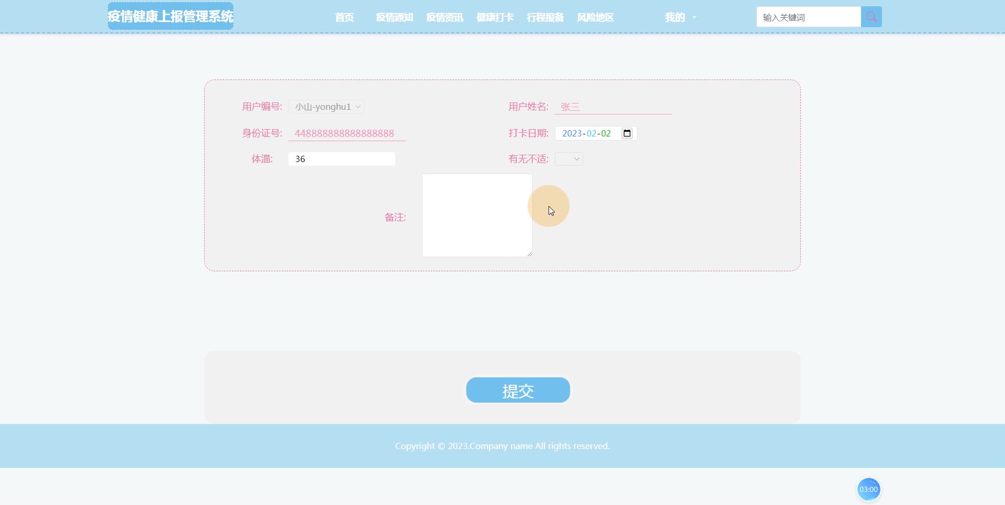Open the 行程报备 menu item

pyautogui.click(x=545, y=17)
